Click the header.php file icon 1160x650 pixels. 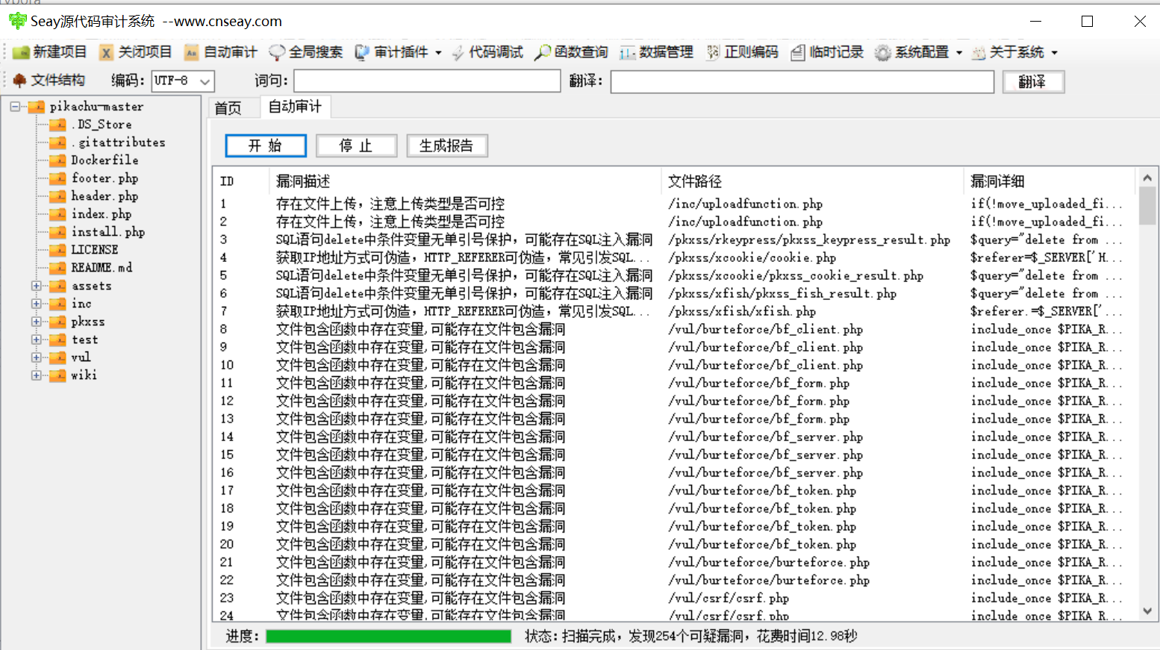tap(57, 196)
